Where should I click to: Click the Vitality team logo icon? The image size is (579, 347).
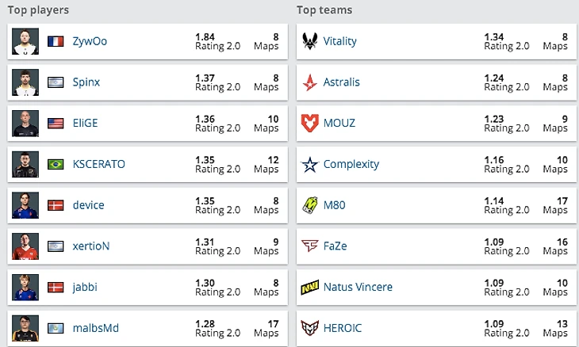pos(309,41)
